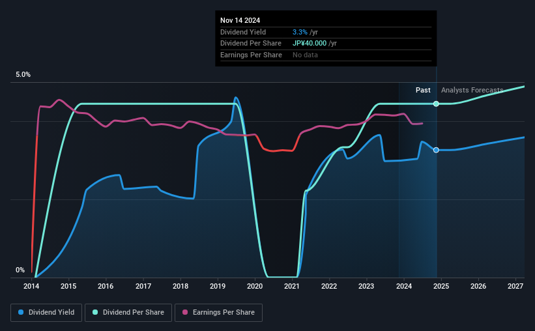Click the 2027 x-axis label
The height and width of the screenshot is (331, 535).
pos(515,286)
